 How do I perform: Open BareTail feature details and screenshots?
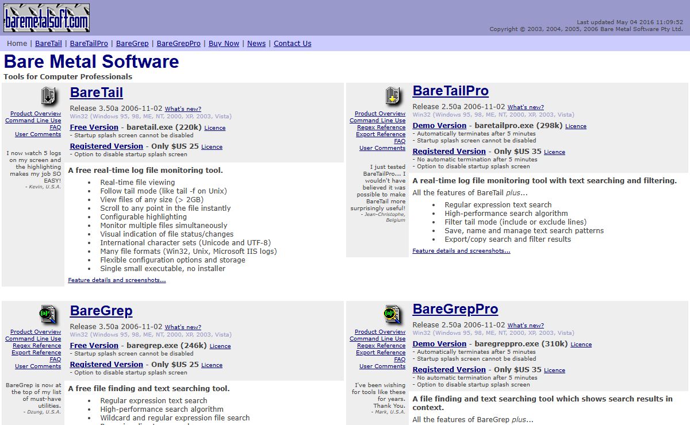coord(117,280)
